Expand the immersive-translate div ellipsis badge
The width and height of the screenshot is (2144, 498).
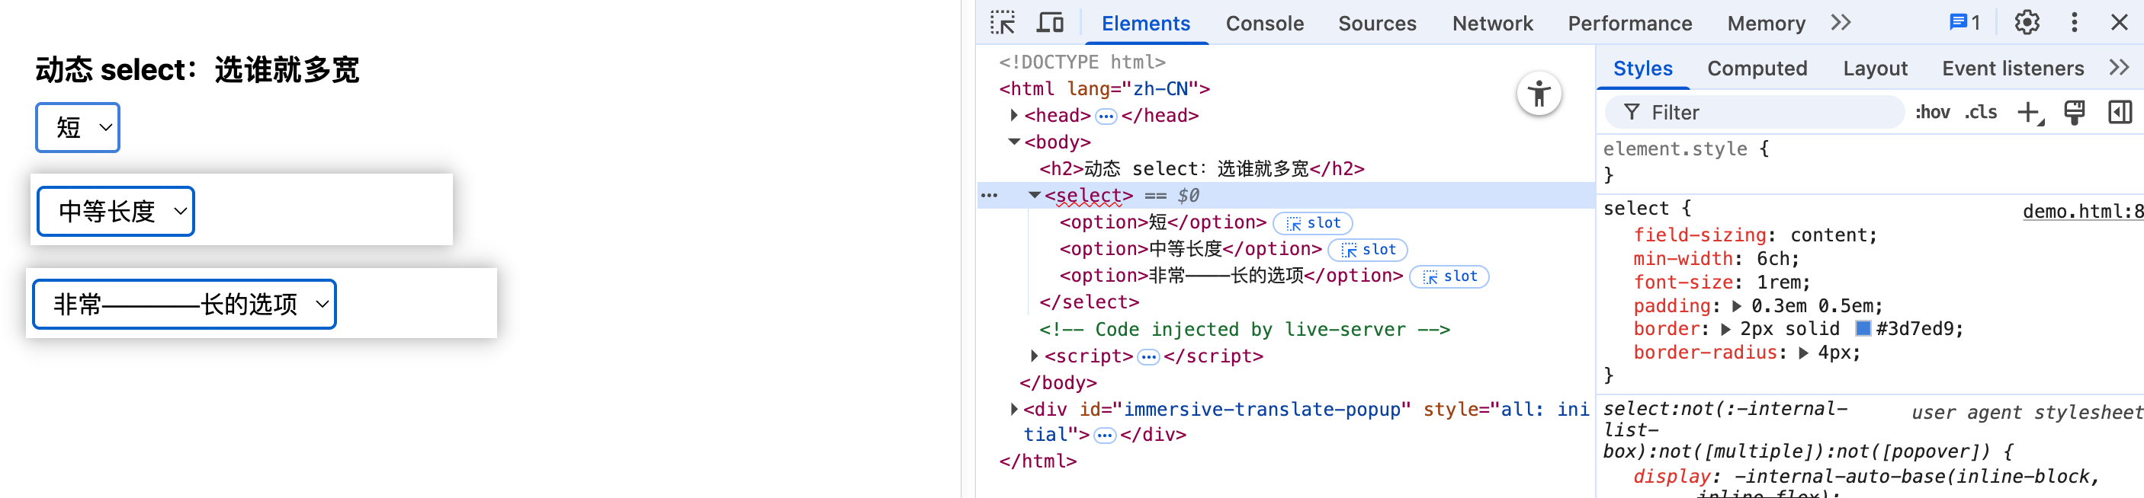[1105, 436]
